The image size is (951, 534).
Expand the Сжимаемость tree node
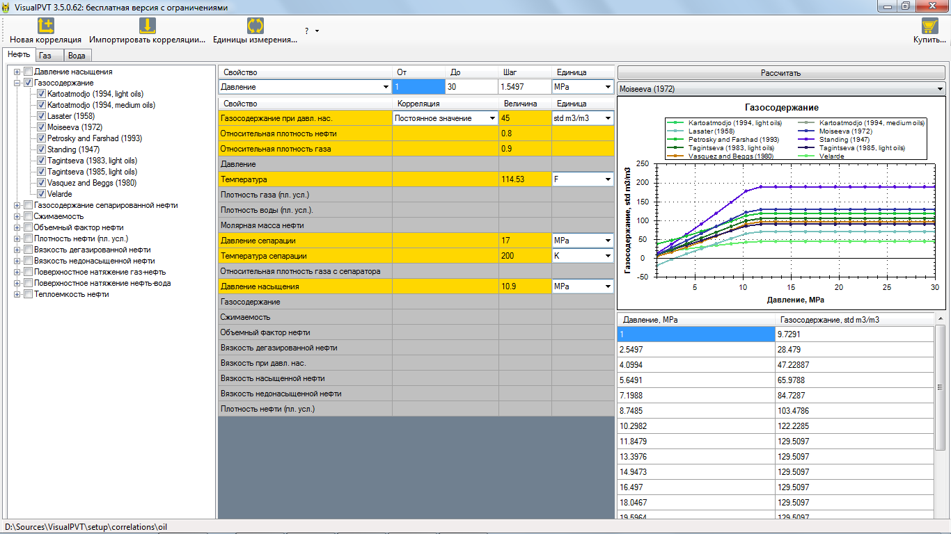pos(17,216)
